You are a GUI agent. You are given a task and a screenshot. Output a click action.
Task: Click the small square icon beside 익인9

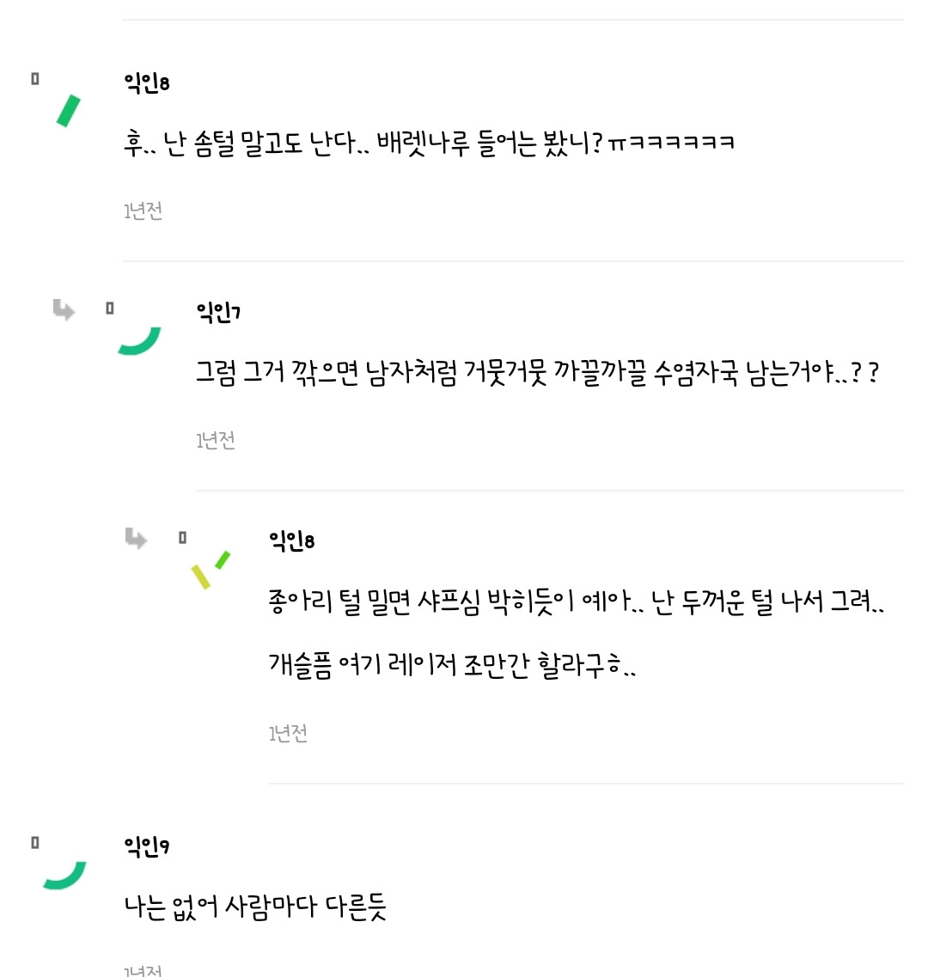pyautogui.click(x=35, y=843)
